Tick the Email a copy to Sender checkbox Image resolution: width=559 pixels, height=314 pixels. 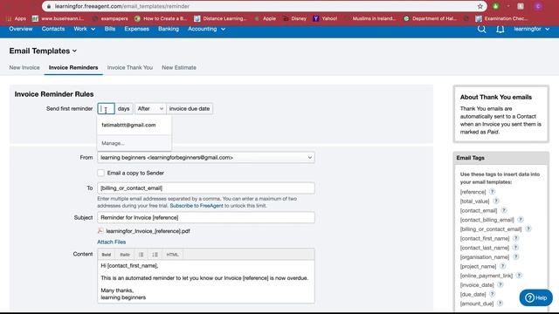coord(101,173)
